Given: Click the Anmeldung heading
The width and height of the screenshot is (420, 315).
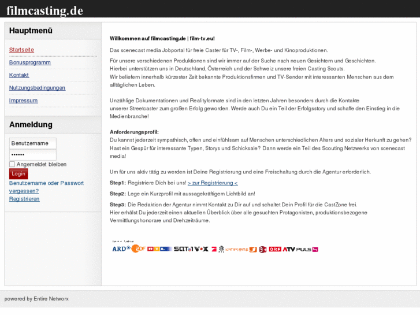Looking at the screenshot, I should point(31,125).
